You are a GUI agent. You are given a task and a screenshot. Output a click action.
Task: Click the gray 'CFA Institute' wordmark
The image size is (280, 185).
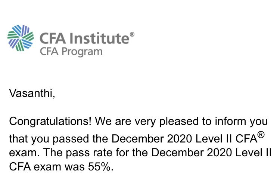pos(84,38)
